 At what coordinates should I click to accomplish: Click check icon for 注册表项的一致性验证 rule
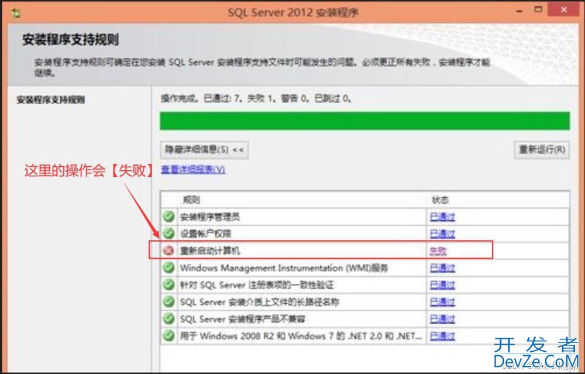pos(169,285)
